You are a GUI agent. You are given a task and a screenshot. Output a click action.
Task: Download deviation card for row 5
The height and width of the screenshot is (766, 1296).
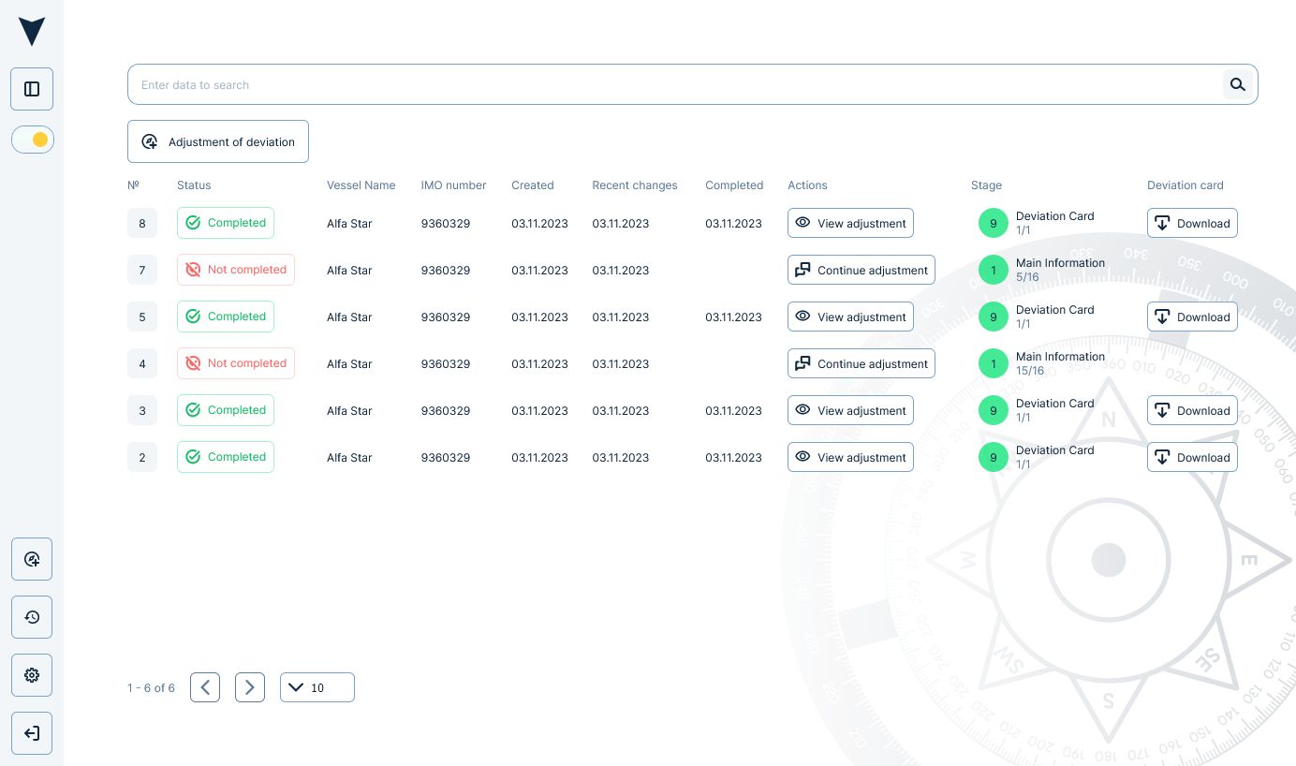[x=1192, y=317]
